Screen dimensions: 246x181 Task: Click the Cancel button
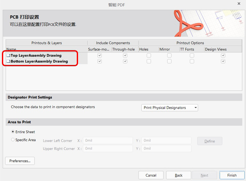(151, 175)
